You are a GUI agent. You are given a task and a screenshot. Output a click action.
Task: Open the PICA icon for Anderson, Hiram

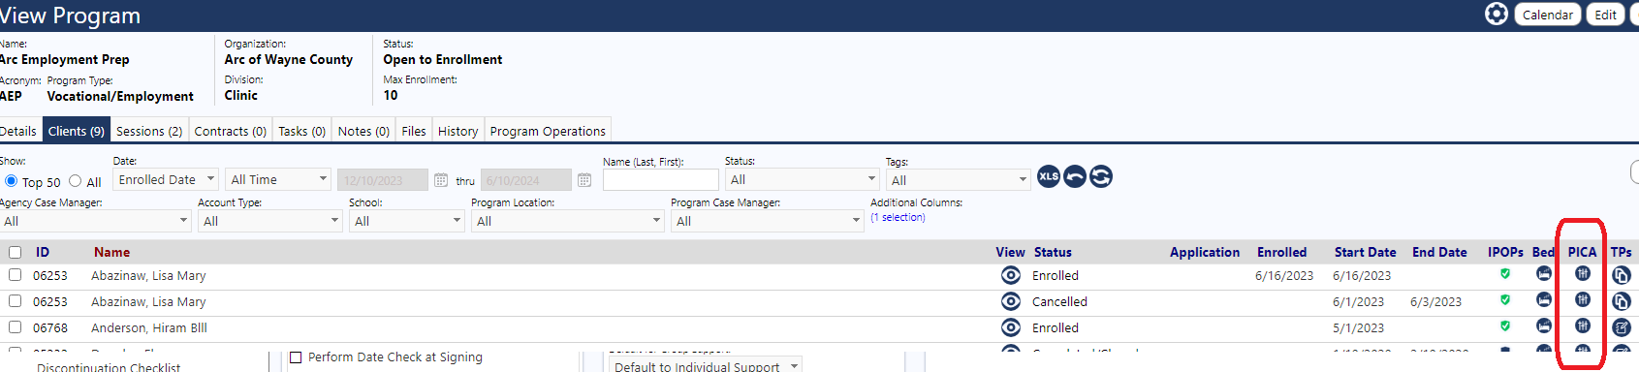(x=1583, y=325)
